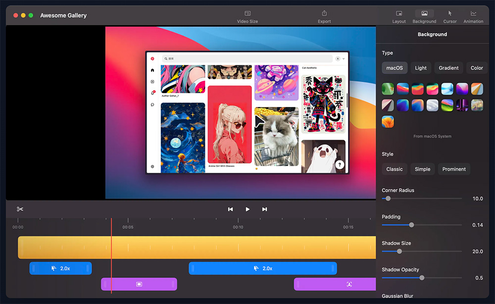Screen dimensions: 495x304
Task: Pick the green hills wallpaper swatch
Action: (x=447, y=105)
